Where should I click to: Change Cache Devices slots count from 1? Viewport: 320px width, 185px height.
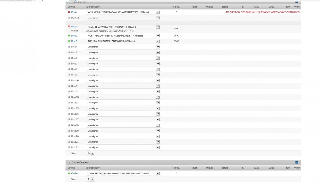(x=91, y=179)
